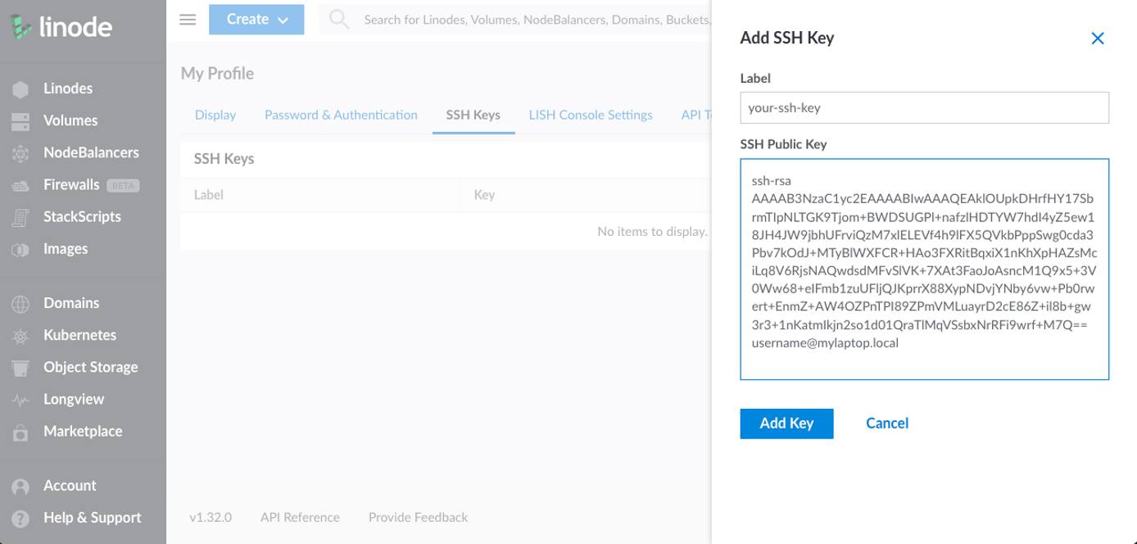The width and height of the screenshot is (1137, 544).
Task: Switch to the Display tab
Action: (x=215, y=115)
